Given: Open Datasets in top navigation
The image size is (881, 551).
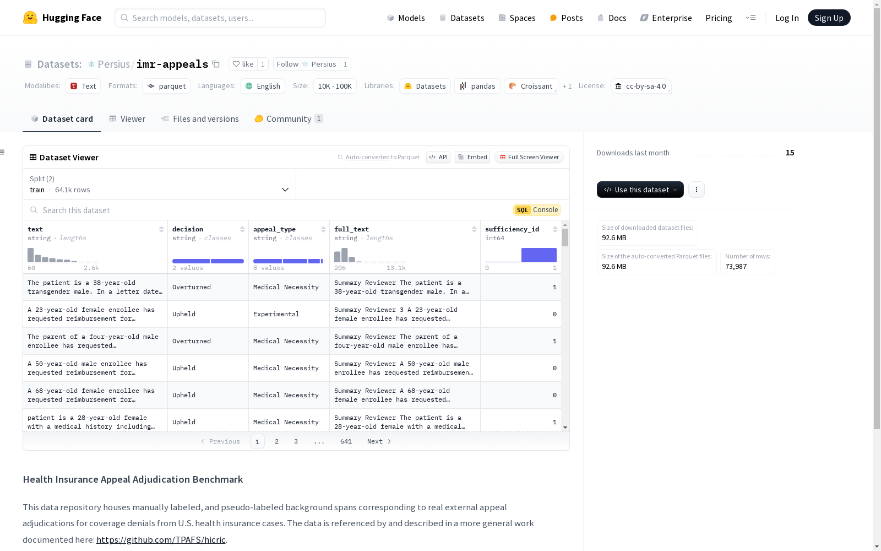Looking at the screenshot, I should (x=461, y=18).
